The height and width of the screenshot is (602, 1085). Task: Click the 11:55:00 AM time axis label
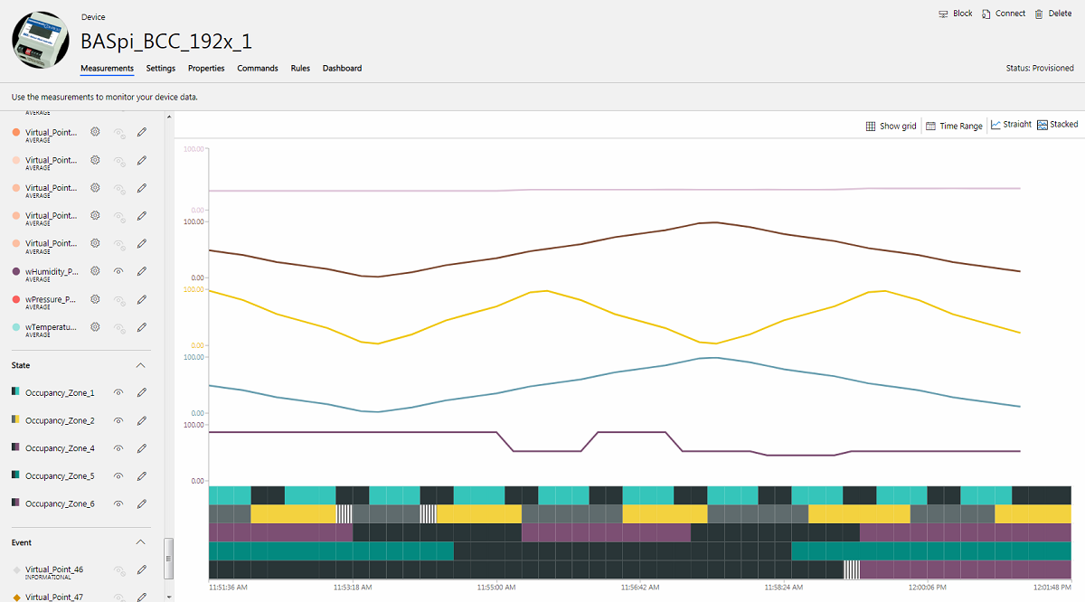tap(496, 587)
